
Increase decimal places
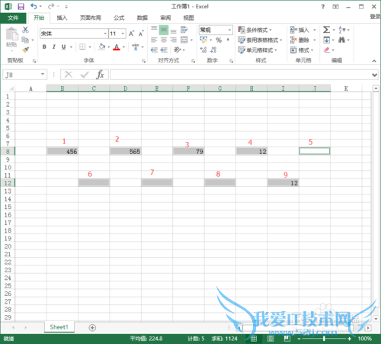[x=203, y=50]
